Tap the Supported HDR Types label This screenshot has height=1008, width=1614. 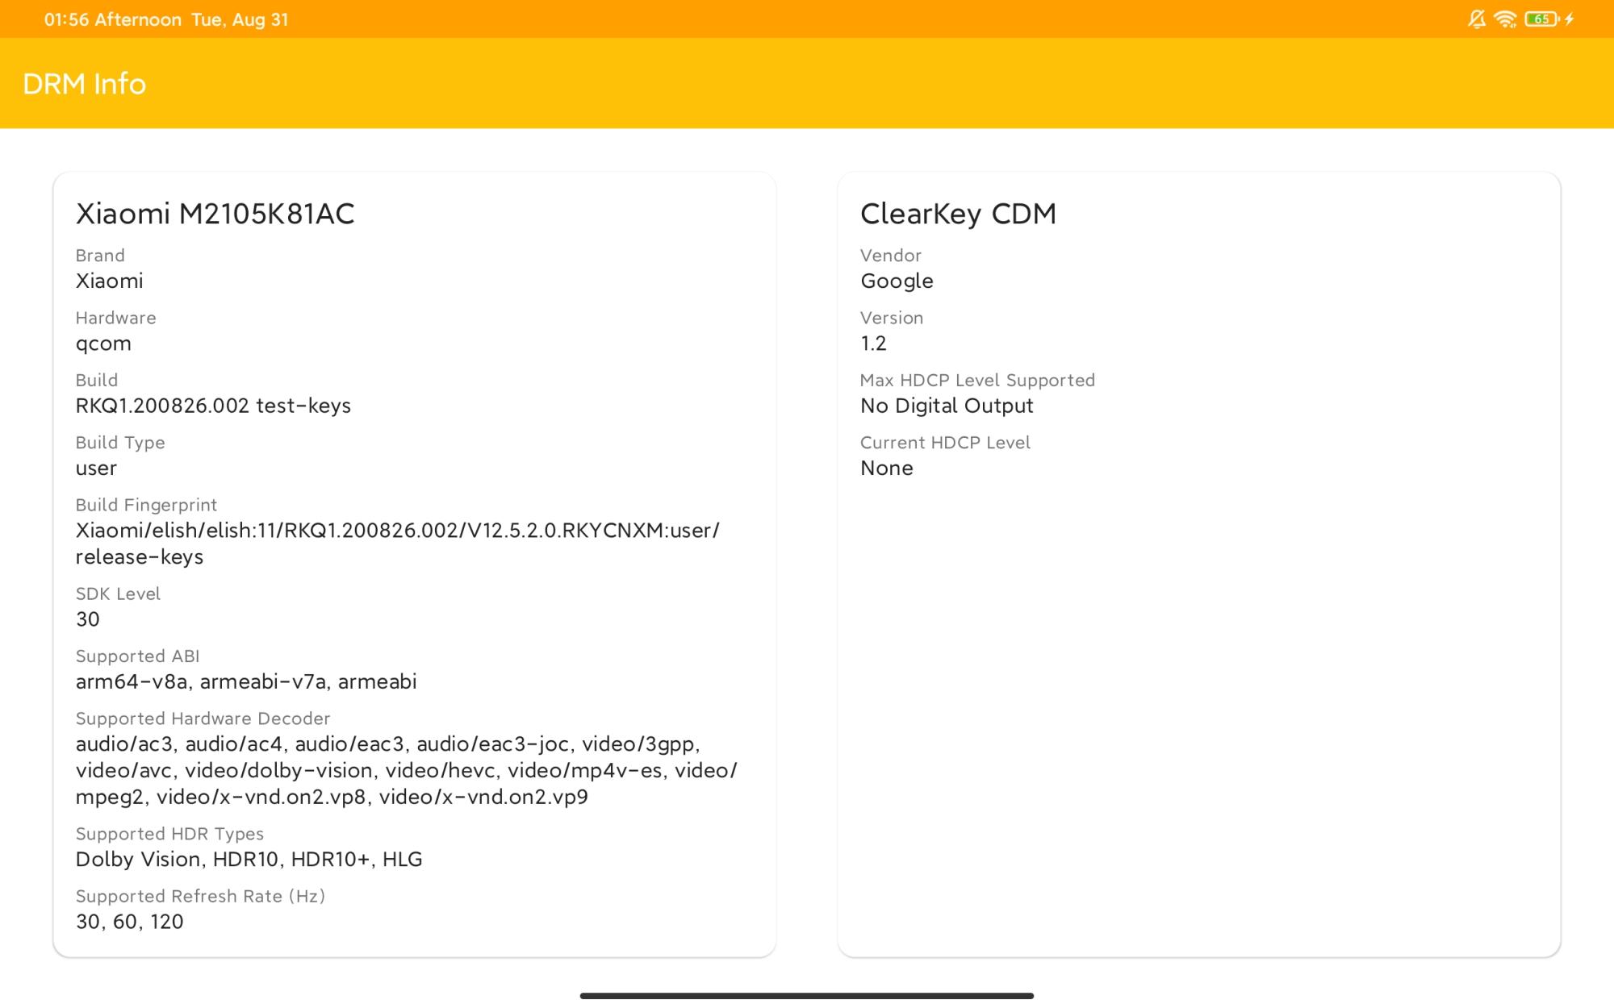tap(169, 835)
